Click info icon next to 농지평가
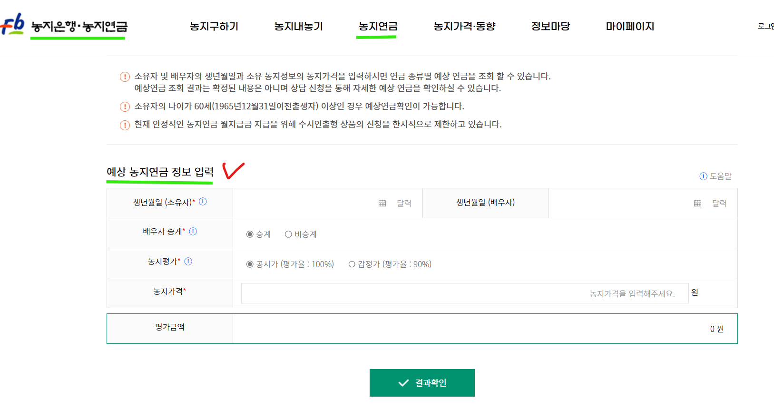774x409 pixels. click(188, 262)
